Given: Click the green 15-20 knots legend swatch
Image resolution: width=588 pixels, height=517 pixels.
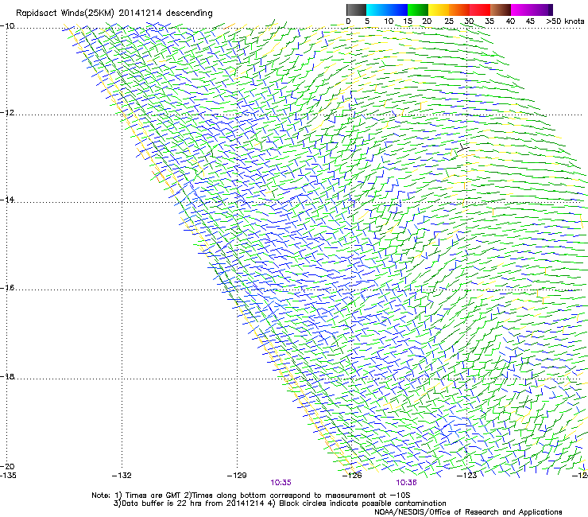Looking at the screenshot, I should tap(418, 10).
